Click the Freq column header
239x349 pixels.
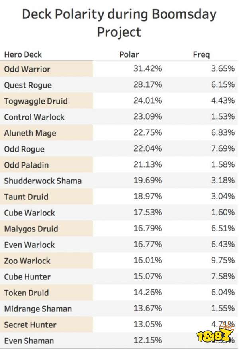[201, 54]
